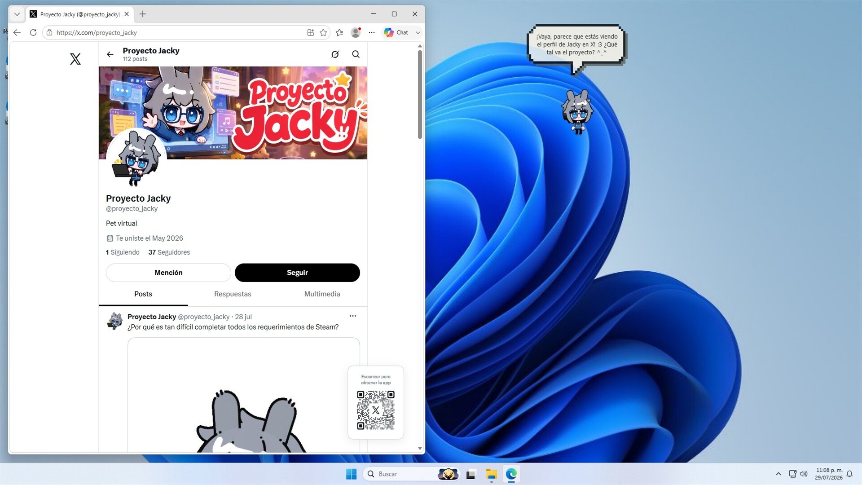The height and width of the screenshot is (485, 862).
Task: Open the post's three-dot more menu
Action: point(353,316)
